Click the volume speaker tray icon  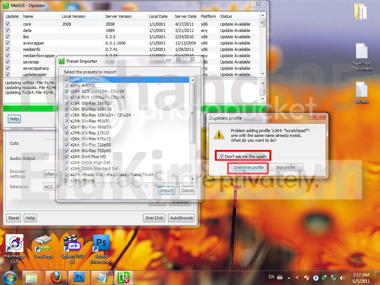pyautogui.click(x=343, y=278)
